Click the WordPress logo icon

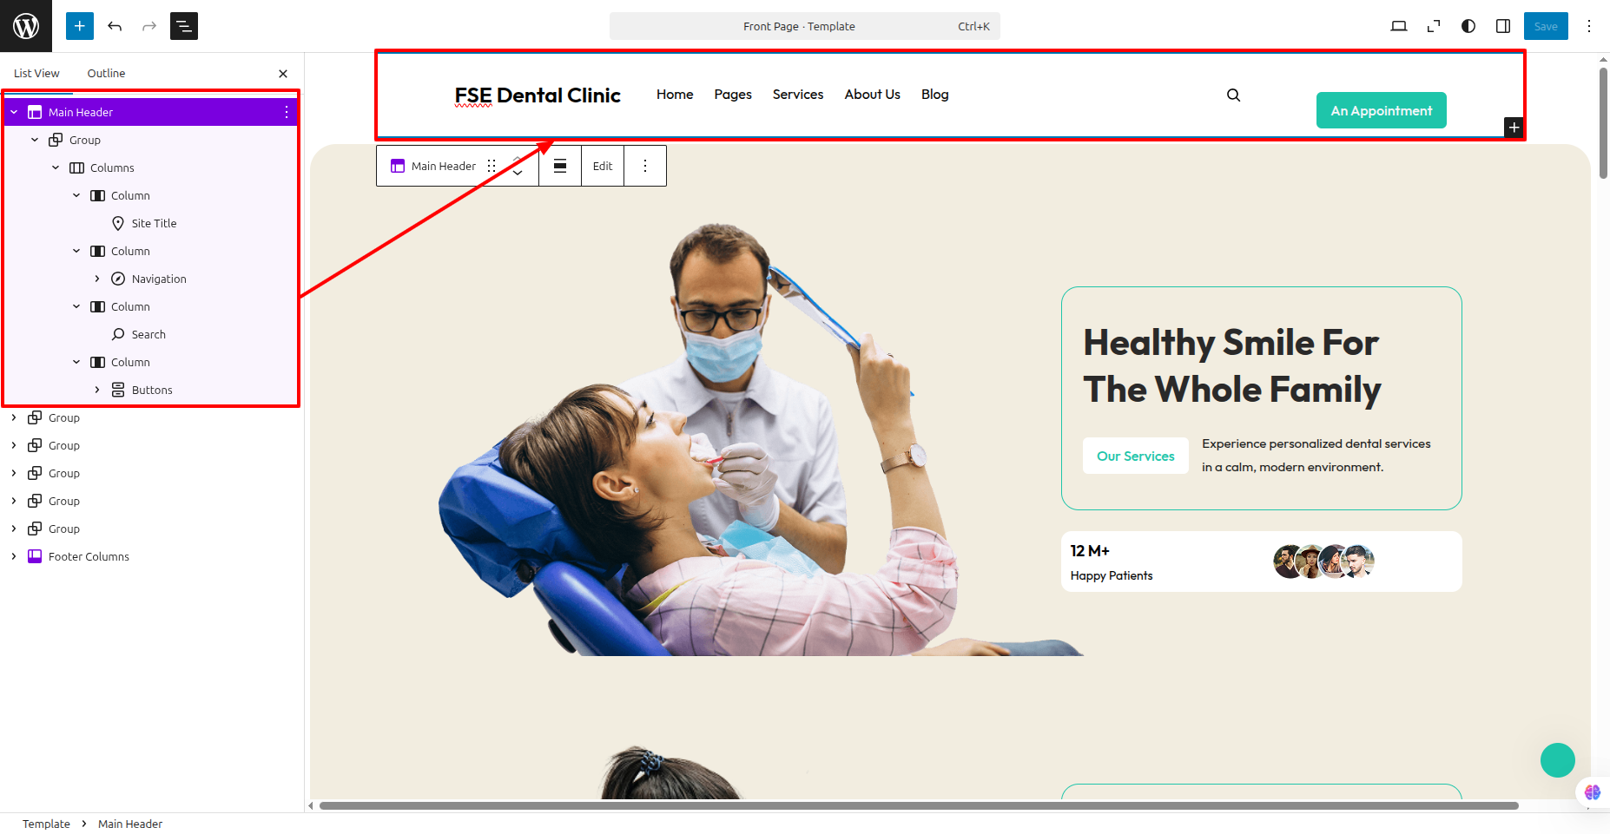tap(26, 26)
